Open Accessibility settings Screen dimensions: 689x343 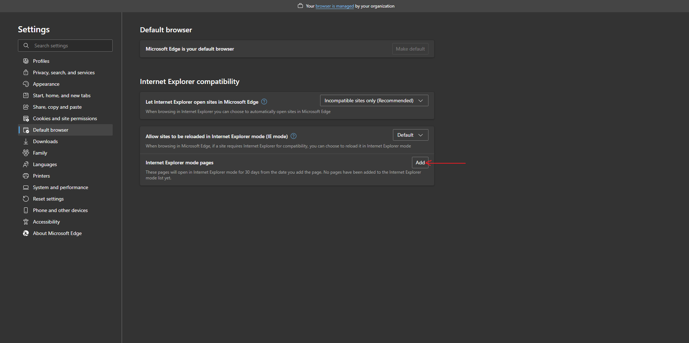[65, 222]
